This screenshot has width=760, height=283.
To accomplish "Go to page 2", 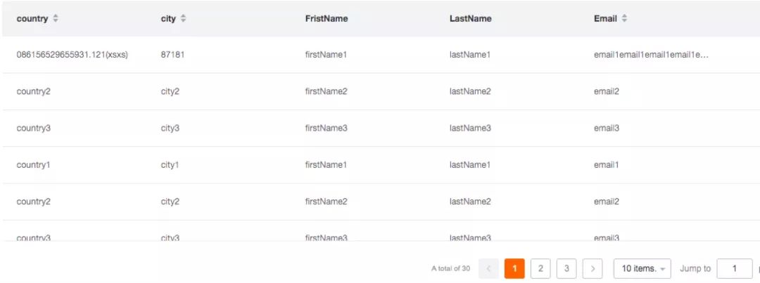I will pyautogui.click(x=540, y=268).
